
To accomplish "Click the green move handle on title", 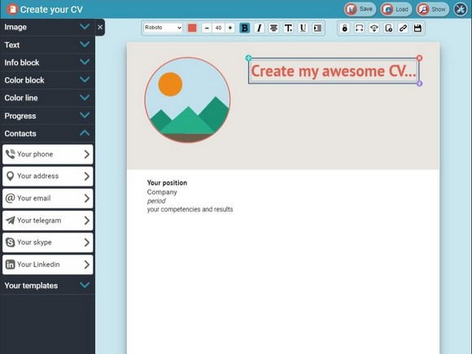I will [248, 58].
